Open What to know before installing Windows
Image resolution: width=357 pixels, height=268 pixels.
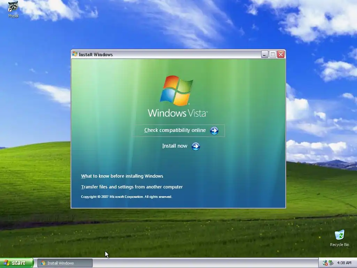[122, 176]
